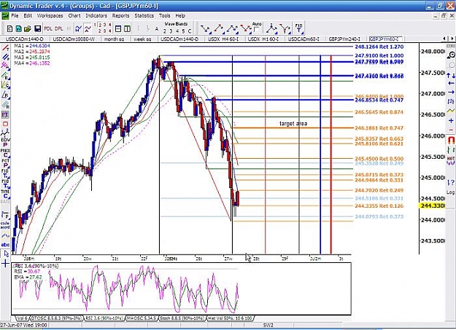The width and height of the screenshot is (456, 330).
Task: Switch to the GBPJPYm240-I tab
Action: pos(344,39)
